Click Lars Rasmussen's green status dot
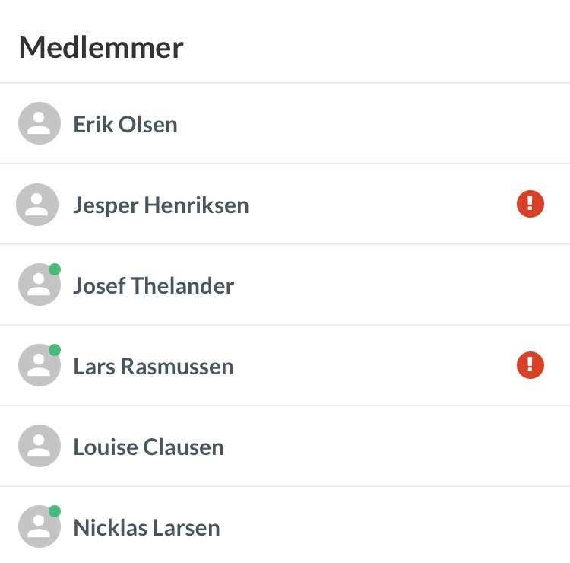This screenshot has width=570, height=563. [55, 350]
